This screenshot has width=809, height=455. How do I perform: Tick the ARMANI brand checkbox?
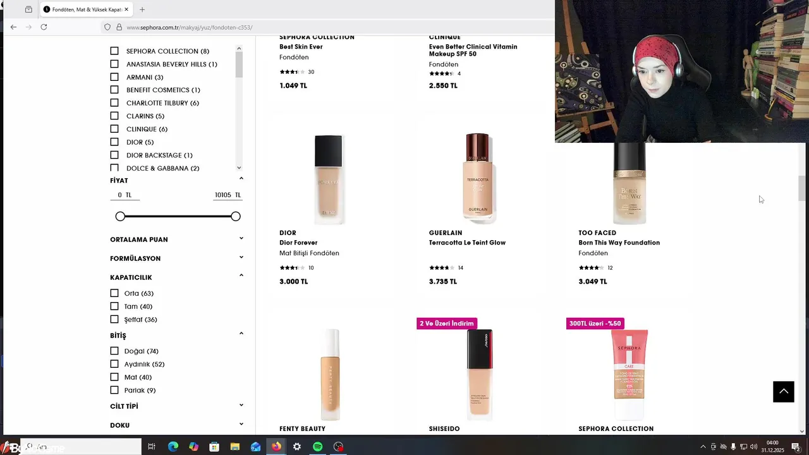tap(114, 77)
